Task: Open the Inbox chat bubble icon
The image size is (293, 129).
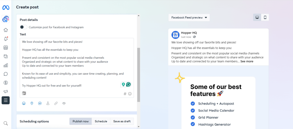Action: click(x=6, y=74)
